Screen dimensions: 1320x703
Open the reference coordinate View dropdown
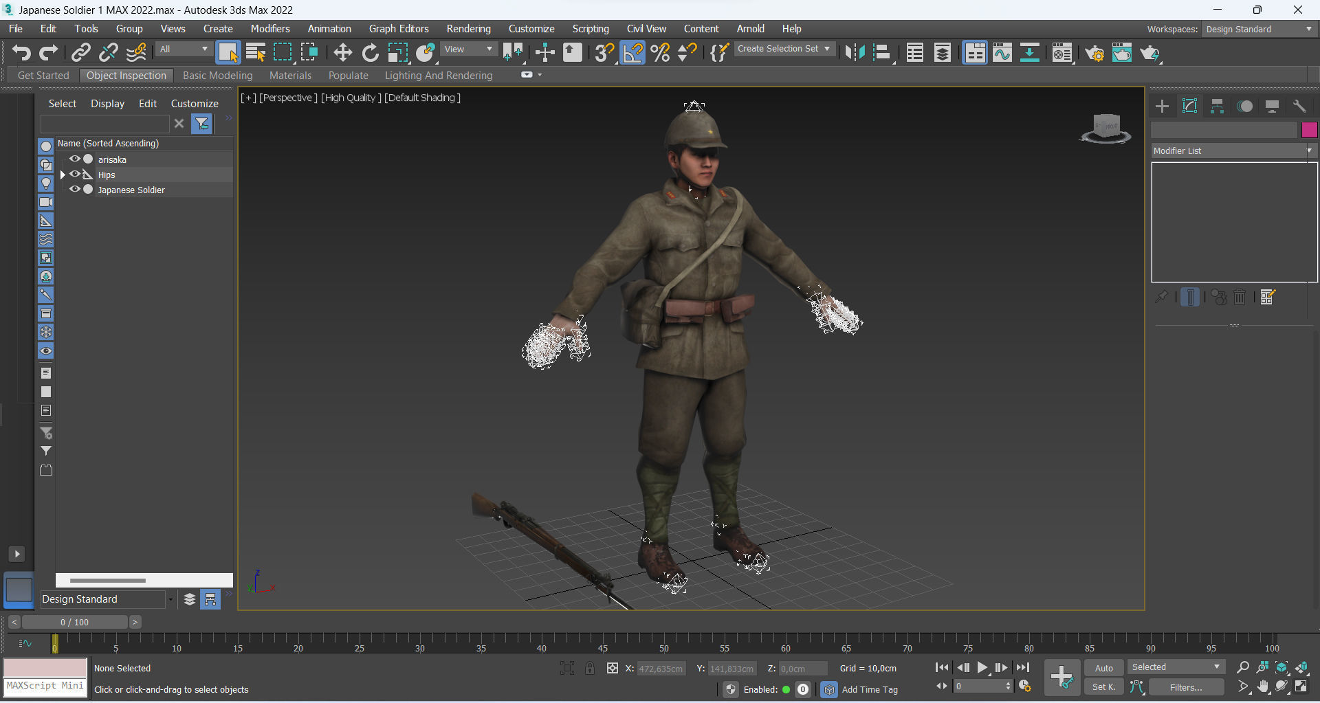tap(468, 49)
